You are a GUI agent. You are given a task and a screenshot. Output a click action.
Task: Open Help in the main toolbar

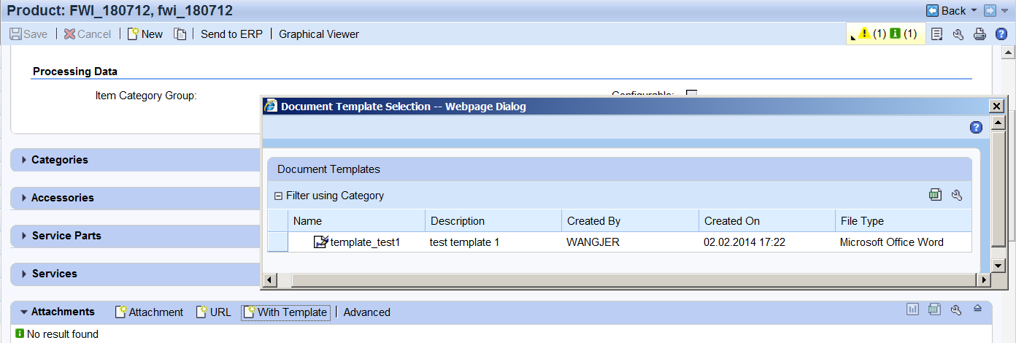tap(1001, 34)
